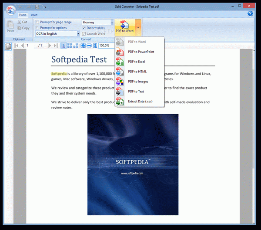Go to the last page arrow

point(56,46)
